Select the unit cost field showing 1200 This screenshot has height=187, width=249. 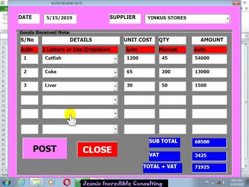[x=140, y=59]
